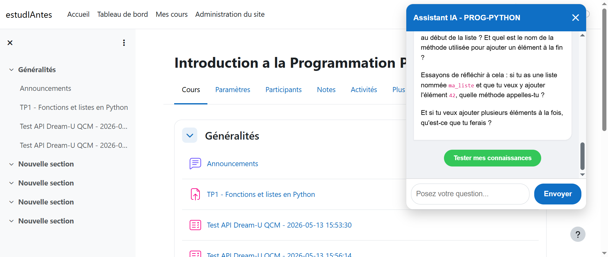Image resolution: width=608 pixels, height=257 pixels.
Task: Collapse the Généralités section in course content
Action: (x=190, y=135)
